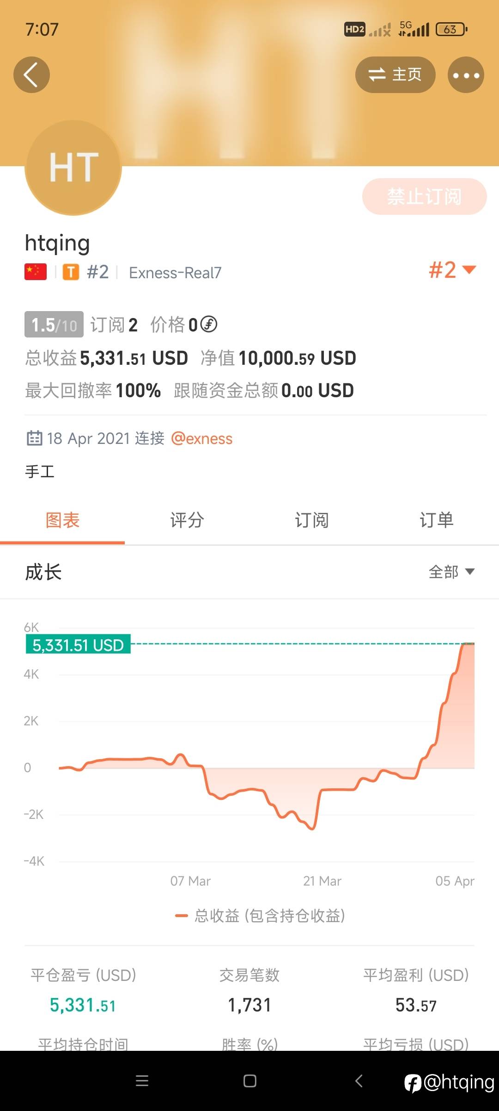
Task: Tap the Android system back arrow
Action: (x=359, y=1081)
